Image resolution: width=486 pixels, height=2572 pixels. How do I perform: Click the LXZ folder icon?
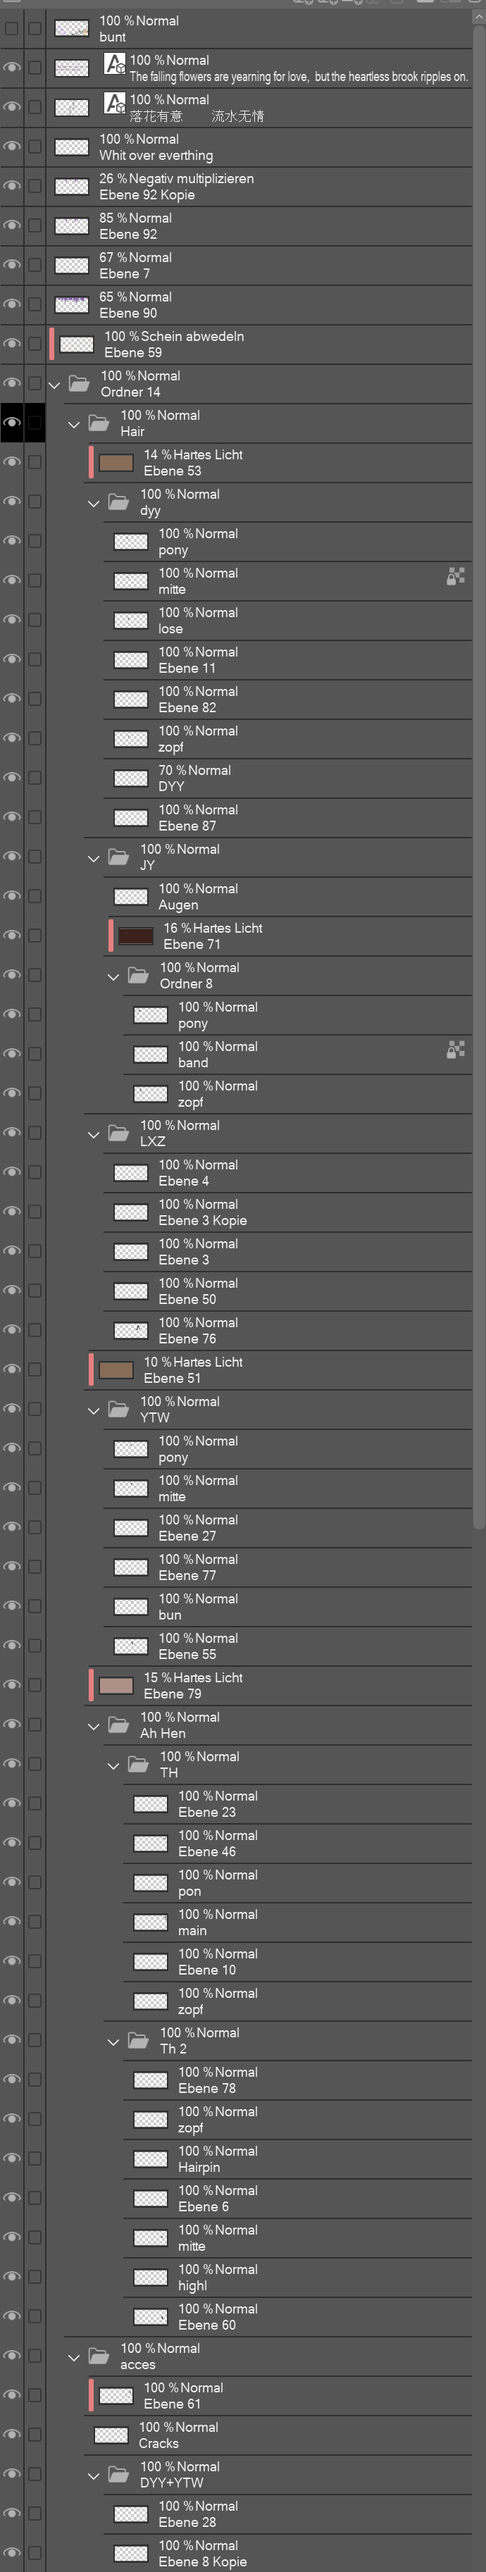pyautogui.click(x=119, y=1133)
